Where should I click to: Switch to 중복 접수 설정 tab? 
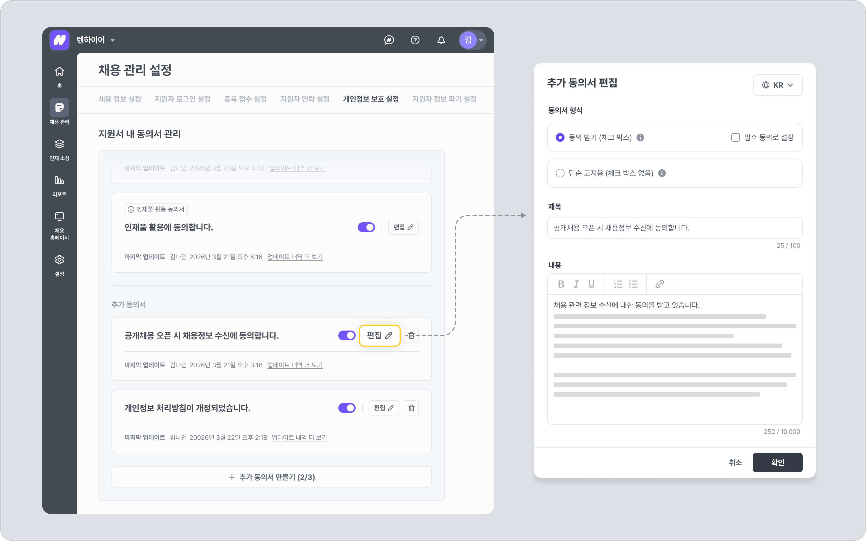[x=245, y=99]
